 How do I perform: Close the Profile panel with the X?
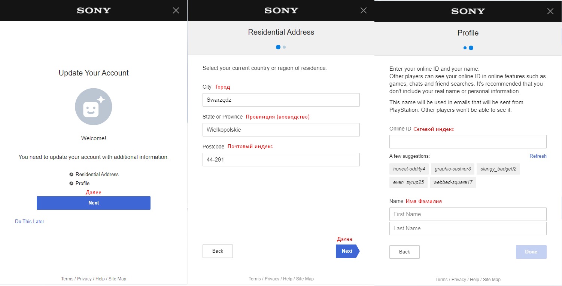550,11
